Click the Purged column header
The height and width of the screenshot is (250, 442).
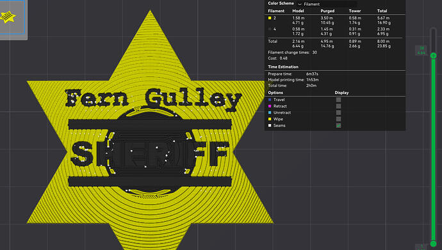(x=327, y=11)
